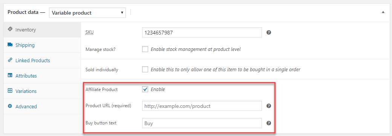392x136 pixels.
Task: Check the Sold individually checkbox
Action: click(145, 69)
